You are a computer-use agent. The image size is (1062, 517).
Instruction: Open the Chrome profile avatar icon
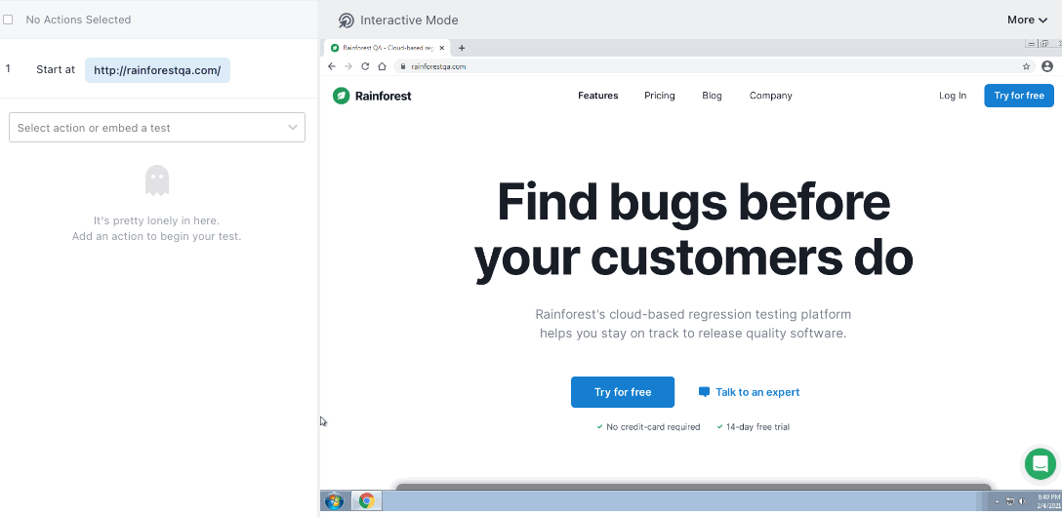[1047, 66]
